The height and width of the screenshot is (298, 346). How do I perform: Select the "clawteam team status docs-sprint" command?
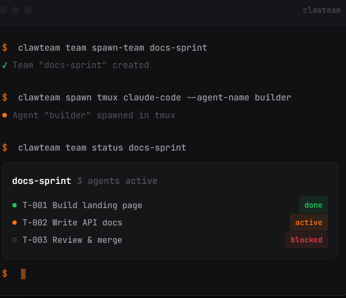[102, 148]
